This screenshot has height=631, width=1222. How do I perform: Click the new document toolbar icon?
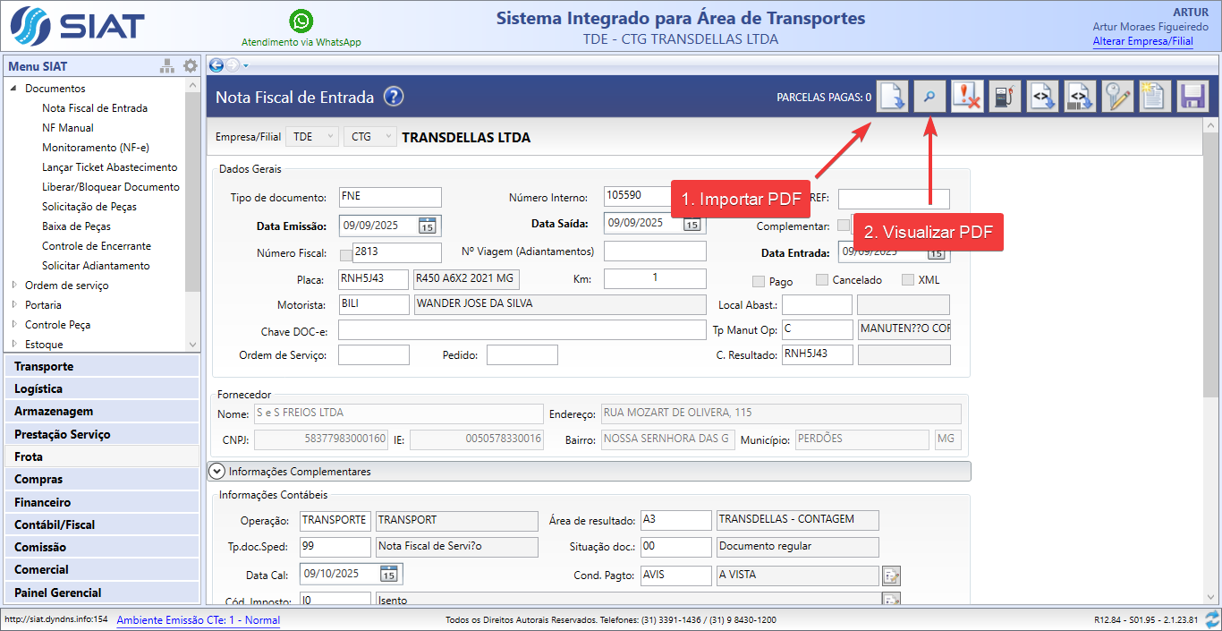1155,97
